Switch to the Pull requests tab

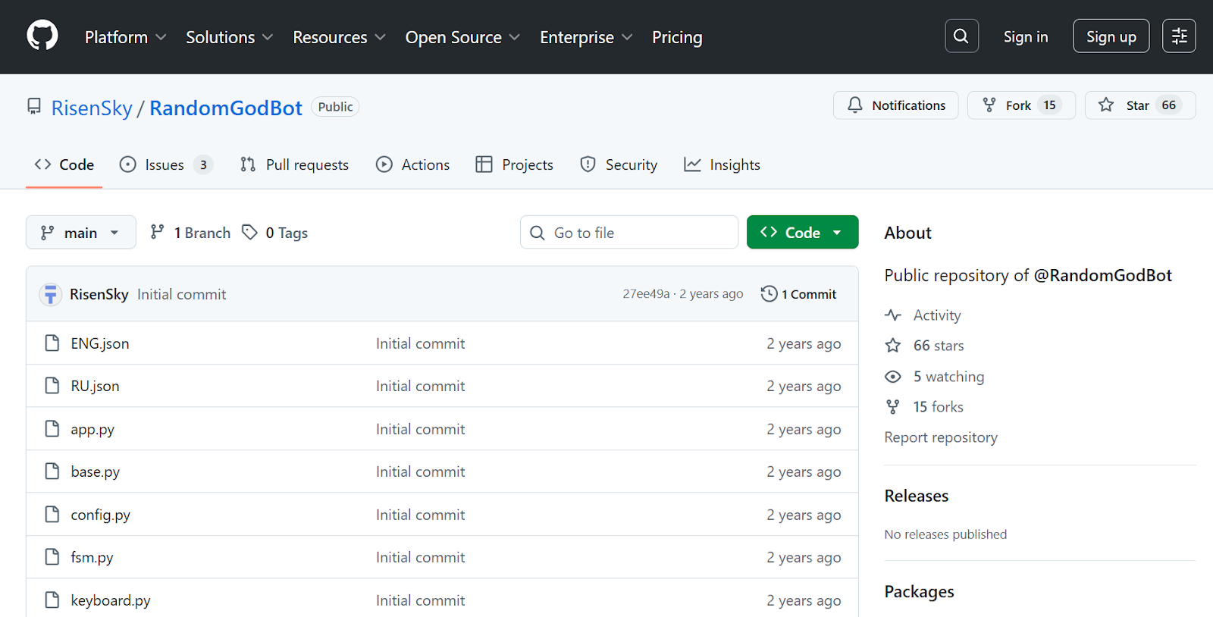[x=294, y=164]
